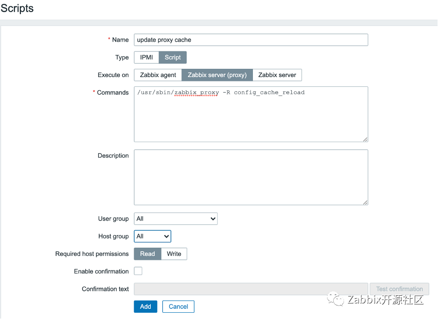This screenshot has height=319, width=438.
Task: Grab the Description box resize handle
Action: pos(365,203)
